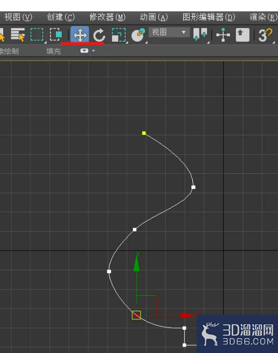This screenshot has width=278, height=353.
Task: Click the Use Pivot Point Center icon
Action: (x=201, y=35)
